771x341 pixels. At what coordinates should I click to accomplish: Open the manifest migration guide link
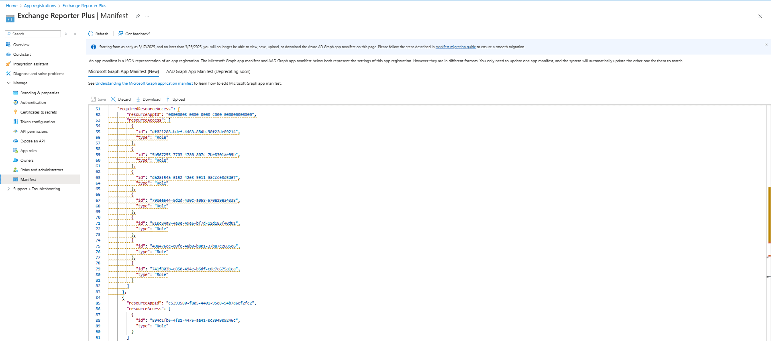point(456,47)
